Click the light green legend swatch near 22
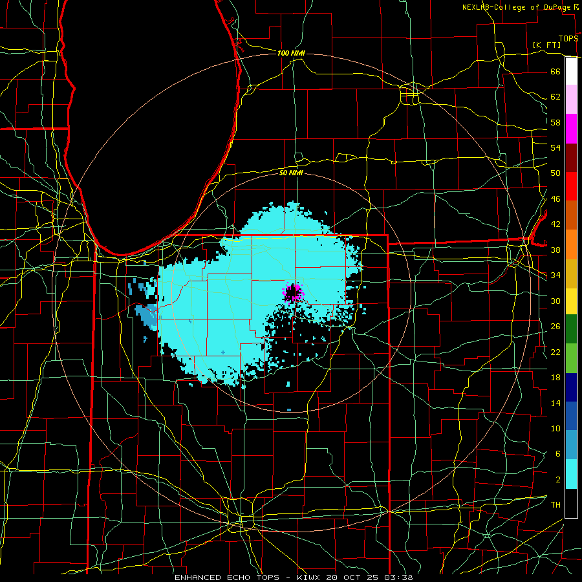The height and width of the screenshot is (582, 582). tap(571, 358)
